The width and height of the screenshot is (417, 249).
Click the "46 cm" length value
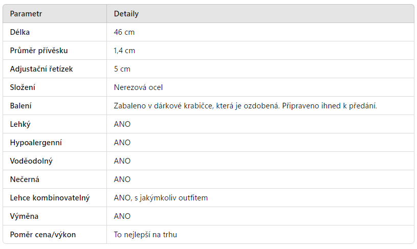[x=124, y=32]
